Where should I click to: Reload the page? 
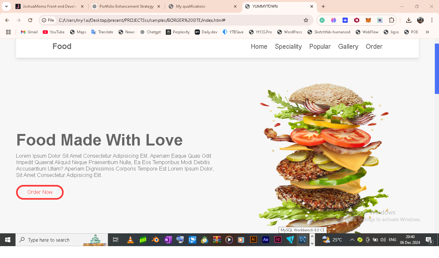coord(30,20)
